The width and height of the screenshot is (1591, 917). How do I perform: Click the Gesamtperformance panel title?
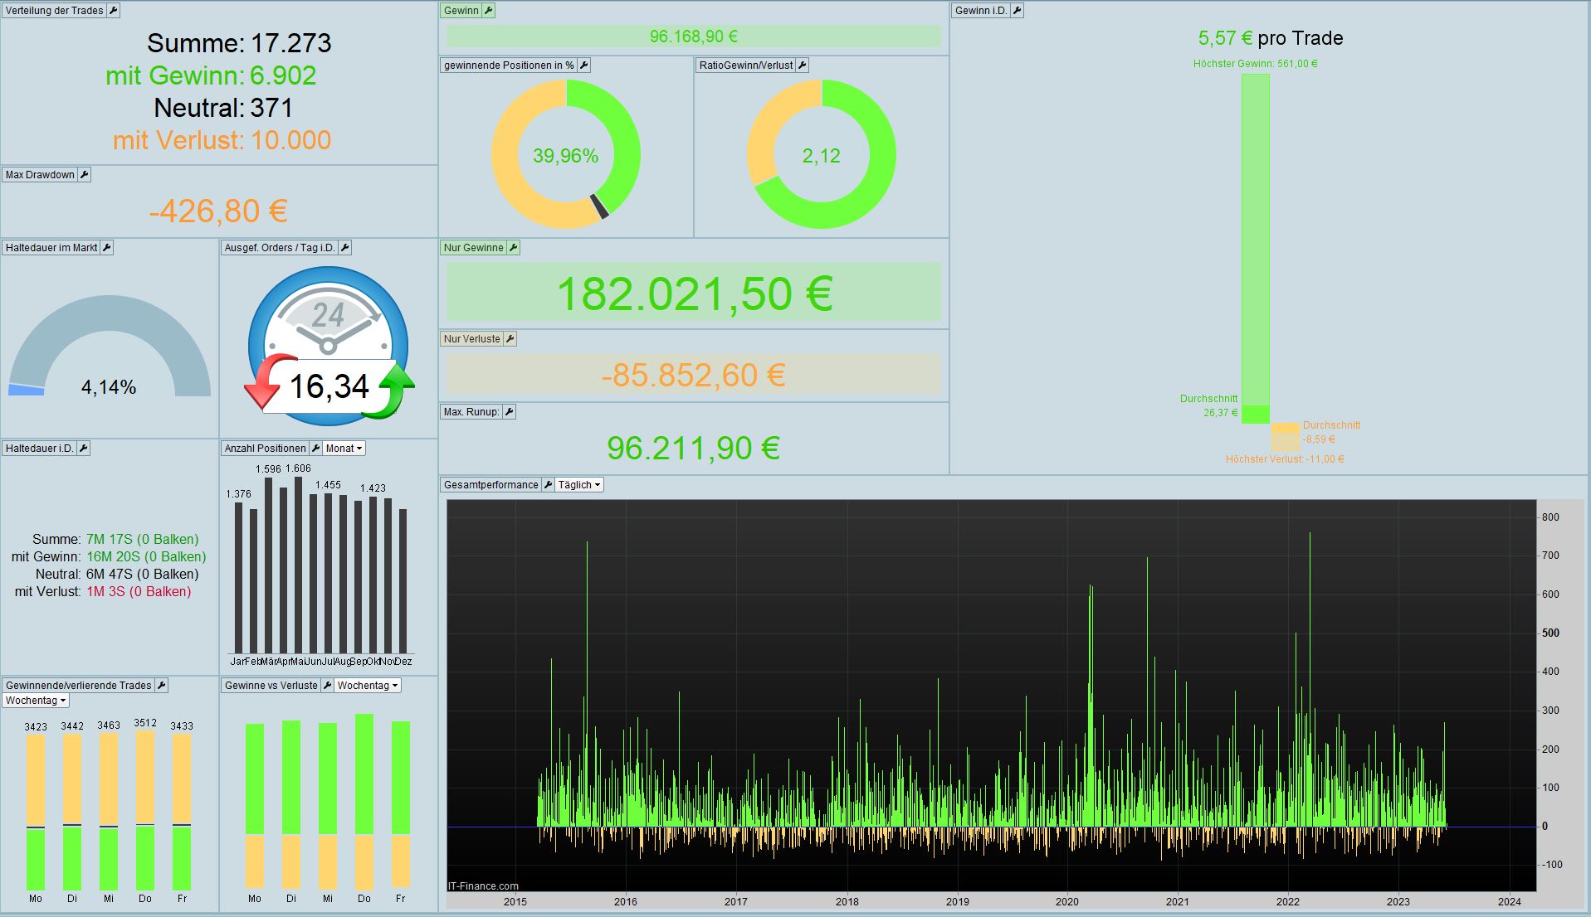[x=490, y=485]
